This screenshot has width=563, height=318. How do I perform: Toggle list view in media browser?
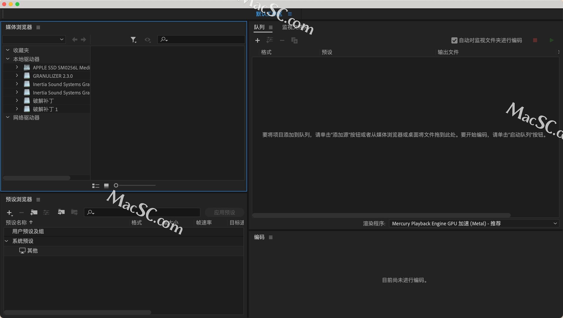[x=95, y=186]
